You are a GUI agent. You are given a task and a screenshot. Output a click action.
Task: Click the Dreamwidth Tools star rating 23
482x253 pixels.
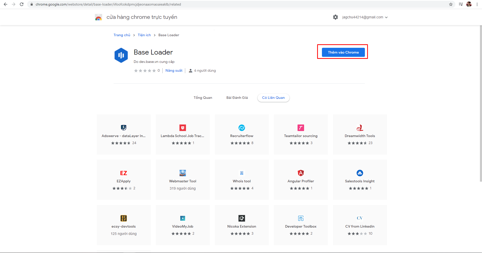pos(360,143)
